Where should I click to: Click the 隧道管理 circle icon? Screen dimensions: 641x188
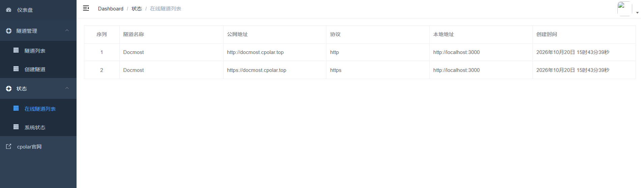pos(9,31)
